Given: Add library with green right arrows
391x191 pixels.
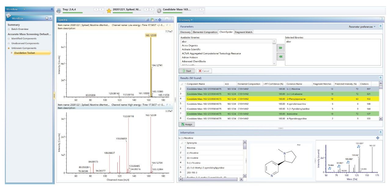Looking at the screenshot, I should (x=280, y=48).
